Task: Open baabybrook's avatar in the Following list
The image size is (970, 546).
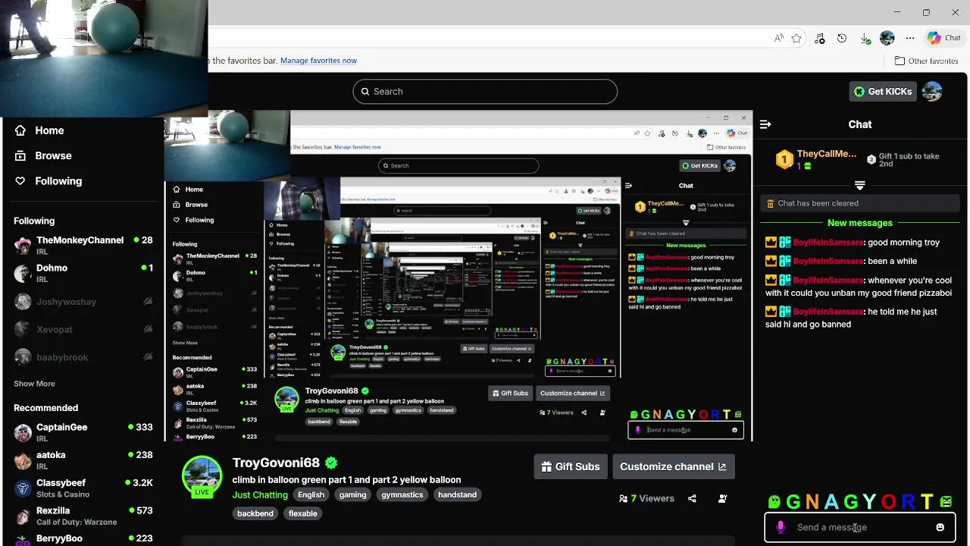Action: [x=23, y=357]
